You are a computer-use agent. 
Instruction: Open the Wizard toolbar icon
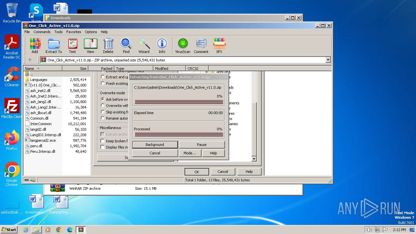click(144, 46)
